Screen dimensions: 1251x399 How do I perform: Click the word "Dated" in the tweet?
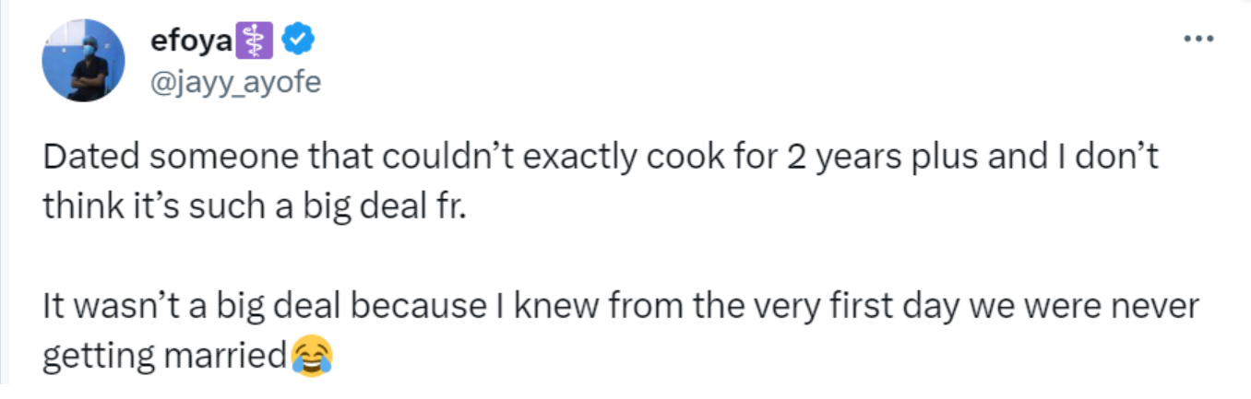84,158
